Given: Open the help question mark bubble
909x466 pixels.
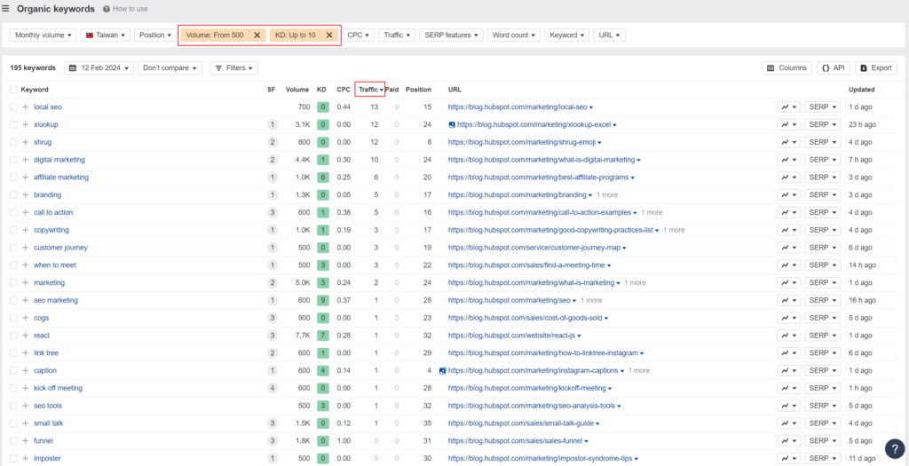Looking at the screenshot, I should 895,448.
